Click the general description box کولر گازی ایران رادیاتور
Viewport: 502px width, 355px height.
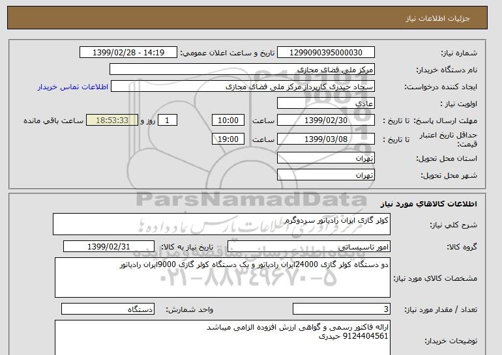click(222, 224)
